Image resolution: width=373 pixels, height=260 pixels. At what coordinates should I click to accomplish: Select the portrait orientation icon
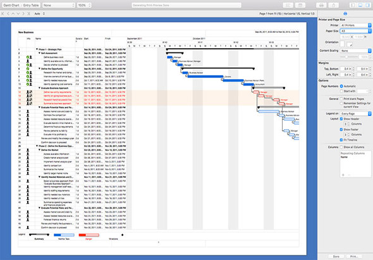tap(342, 44)
